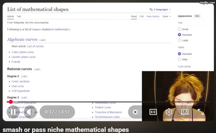216x133 pixels.
Task: Hide the Appearance panel
Action: pos(197,16)
